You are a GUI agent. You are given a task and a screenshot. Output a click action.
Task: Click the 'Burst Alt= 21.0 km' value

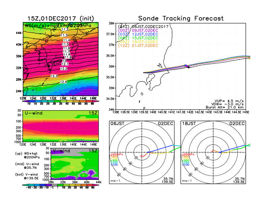pyautogui.click(x=225, y=107)
